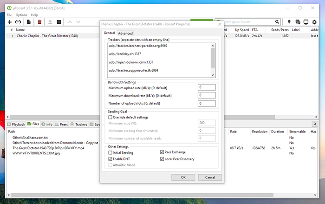Close the Torrent Properties dialog with X
The image size is (325, 204).
click(x=220, y=24)
